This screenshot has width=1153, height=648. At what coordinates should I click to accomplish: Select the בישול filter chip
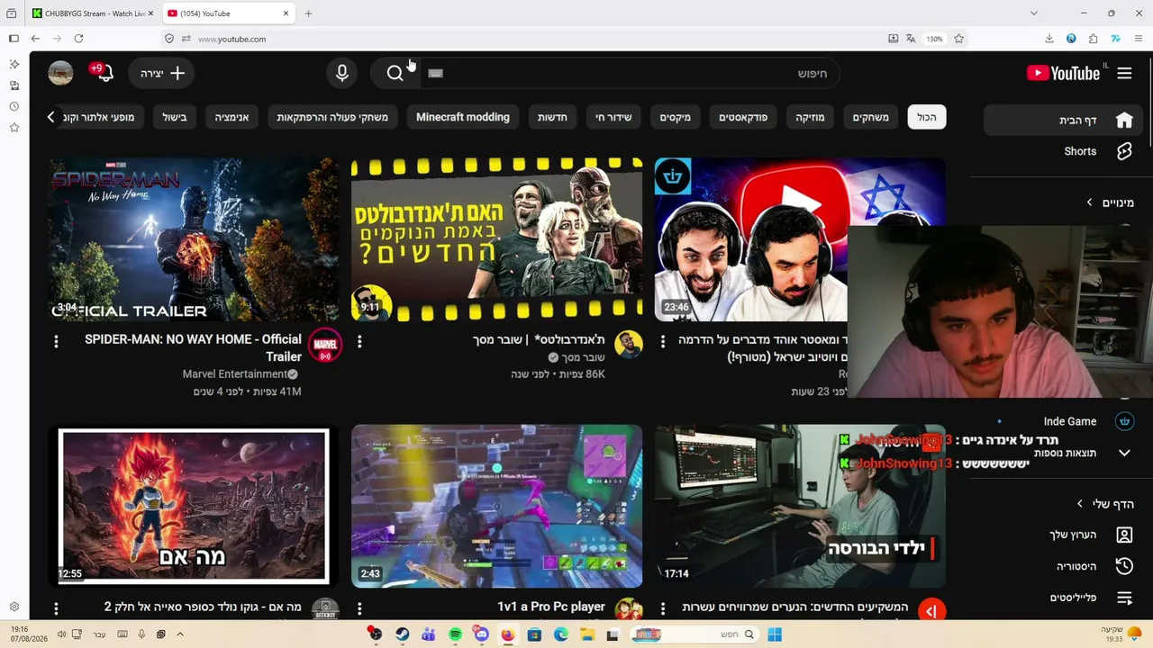(175, 117)
